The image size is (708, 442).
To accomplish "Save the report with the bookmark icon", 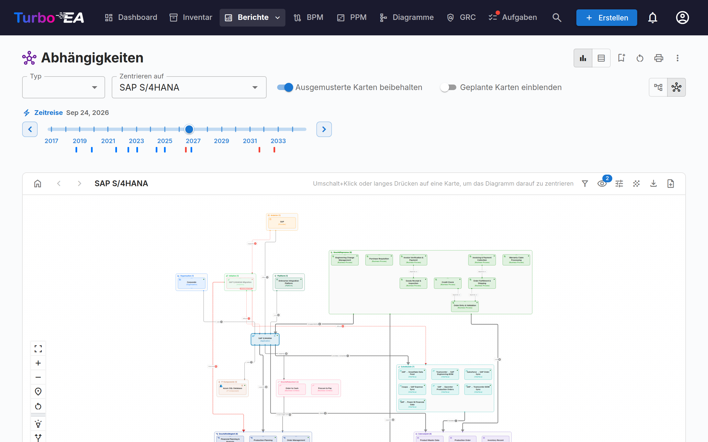I will pyautogui.click(x=621, y=58).
